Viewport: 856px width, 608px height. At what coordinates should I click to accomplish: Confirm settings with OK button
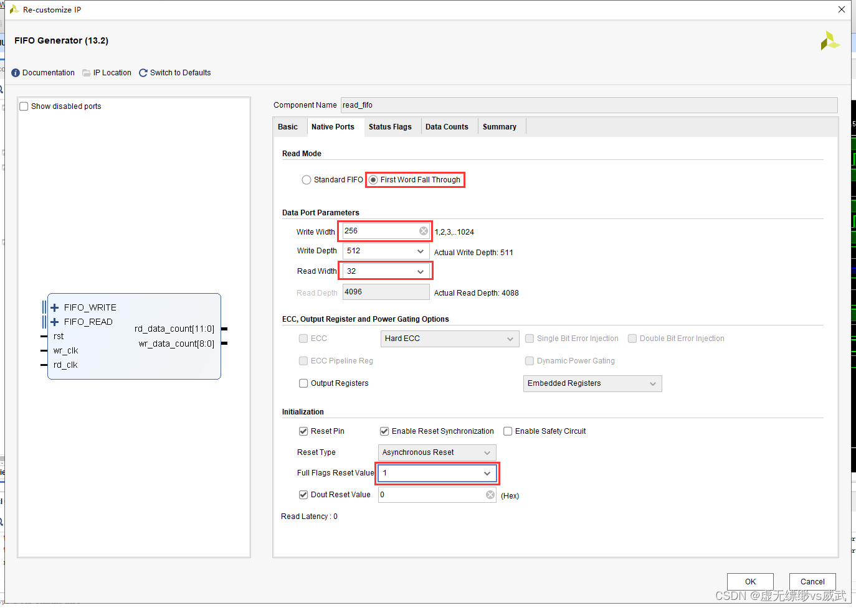click(x=750, y=582)
